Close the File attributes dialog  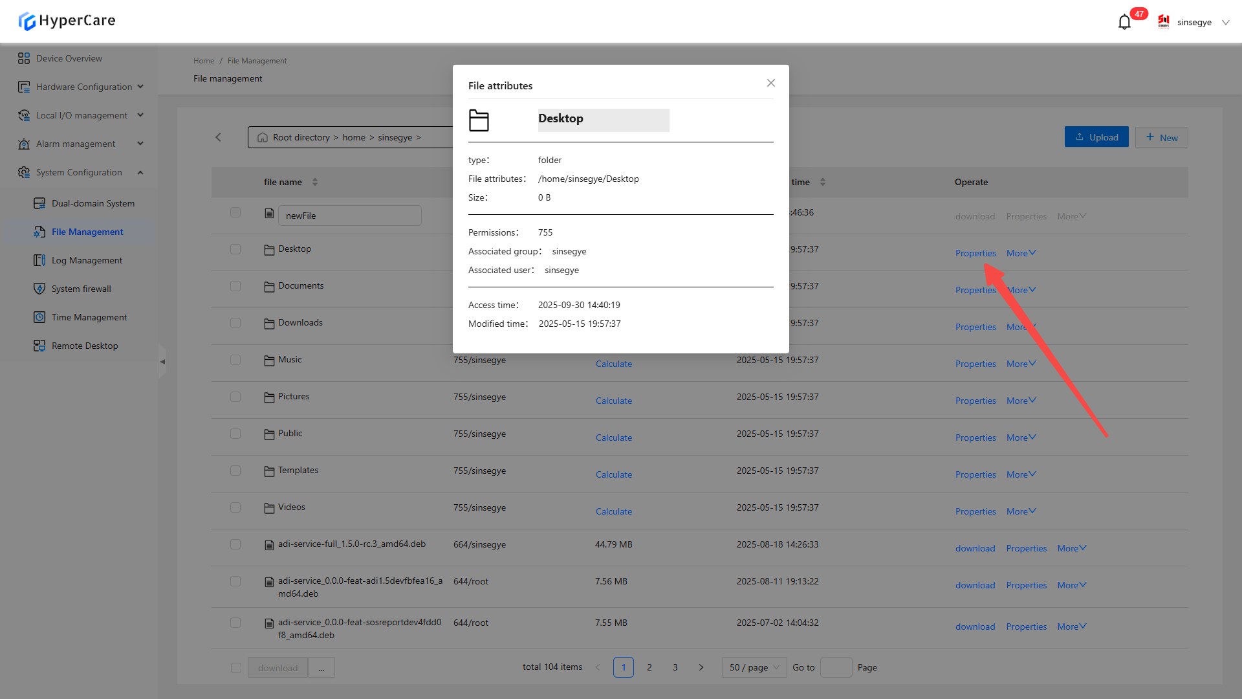tap(770, 83)
